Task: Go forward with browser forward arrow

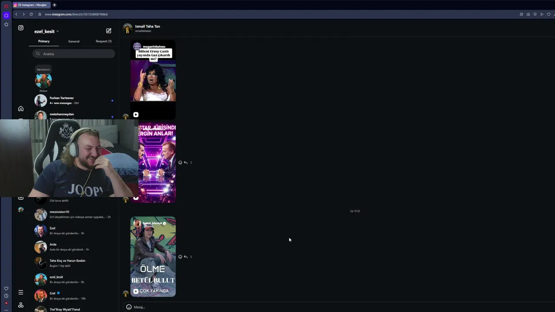Action: click(x=23, y=14)
